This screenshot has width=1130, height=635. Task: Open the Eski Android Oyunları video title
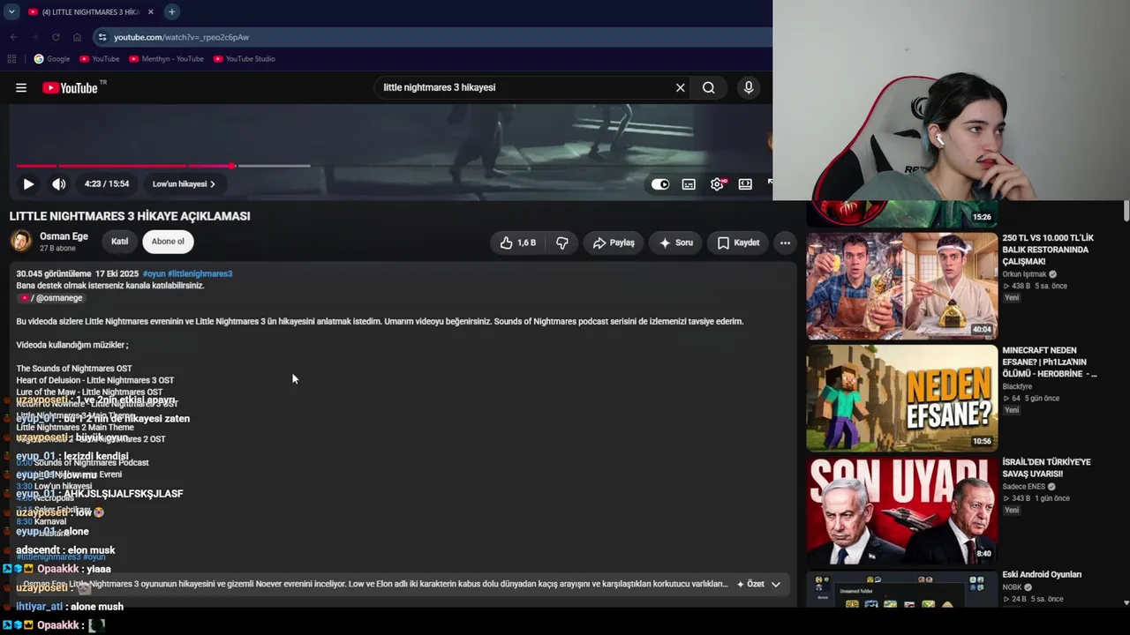click(x=1042, y=575)
